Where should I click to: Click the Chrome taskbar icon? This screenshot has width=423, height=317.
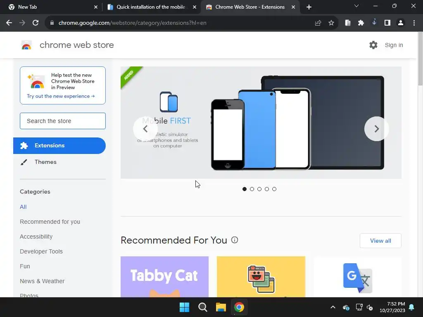tap(239, 307)
